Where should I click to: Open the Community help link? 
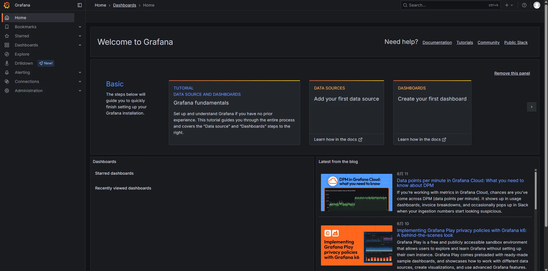point(489,42)
